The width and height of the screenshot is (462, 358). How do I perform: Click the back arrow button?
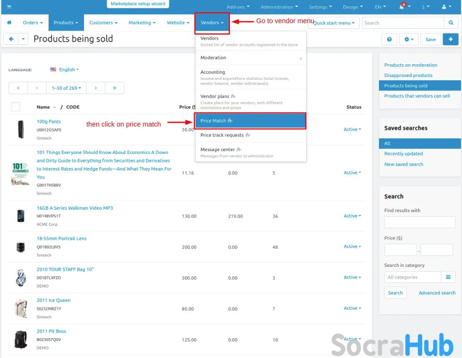[x=11, y=39]
